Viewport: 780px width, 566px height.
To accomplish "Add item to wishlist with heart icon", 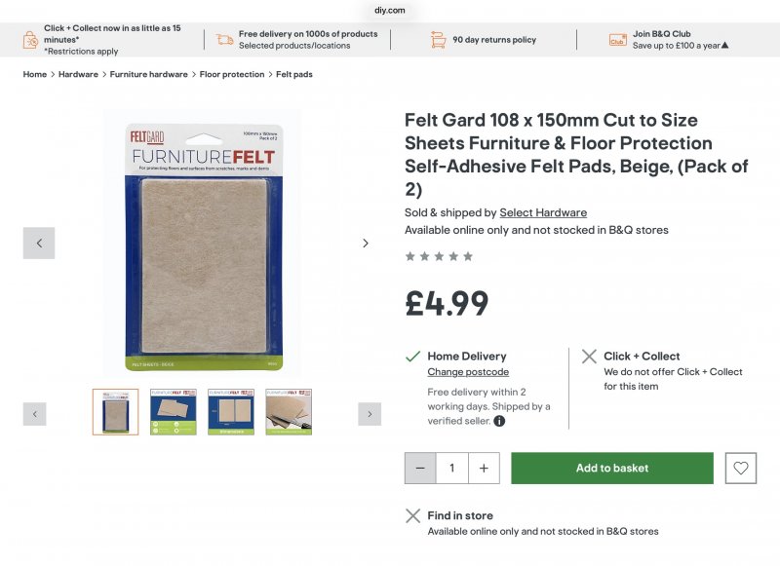I will 741,469.
